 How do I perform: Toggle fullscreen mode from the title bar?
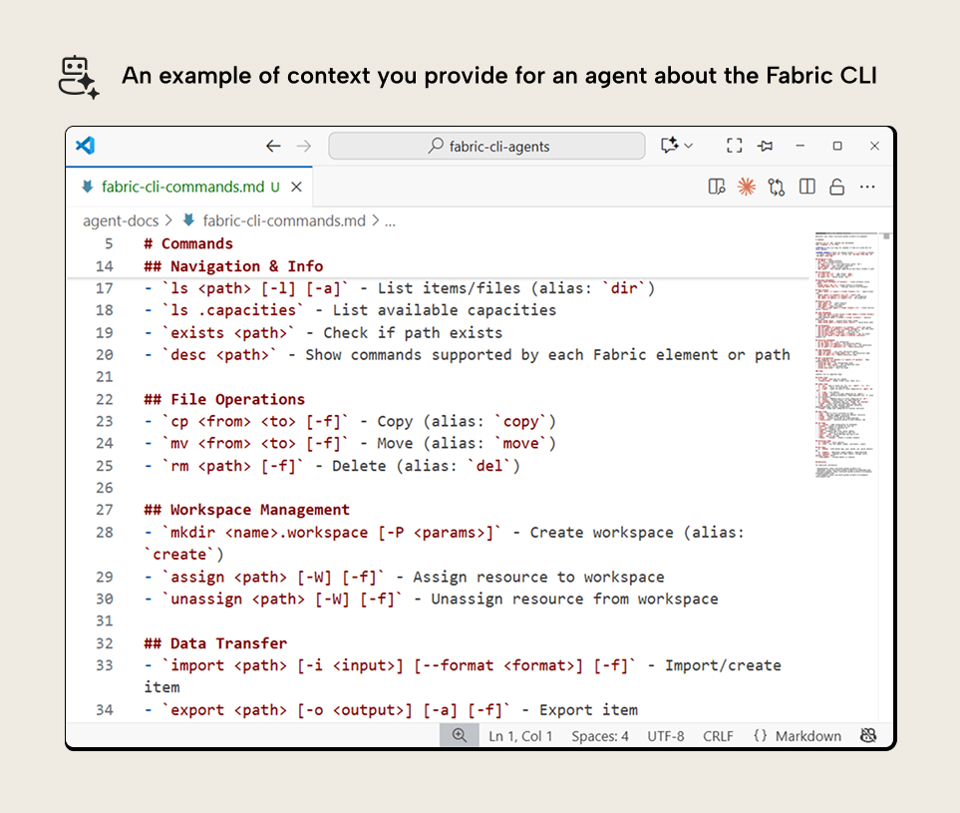(734, 146)
